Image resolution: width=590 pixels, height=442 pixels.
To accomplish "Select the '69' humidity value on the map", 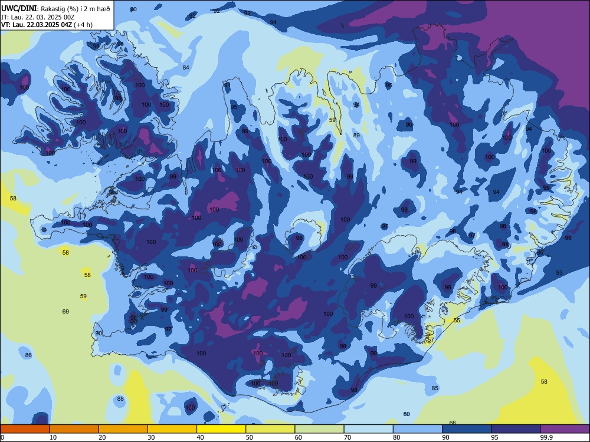I will pos(65,312).
